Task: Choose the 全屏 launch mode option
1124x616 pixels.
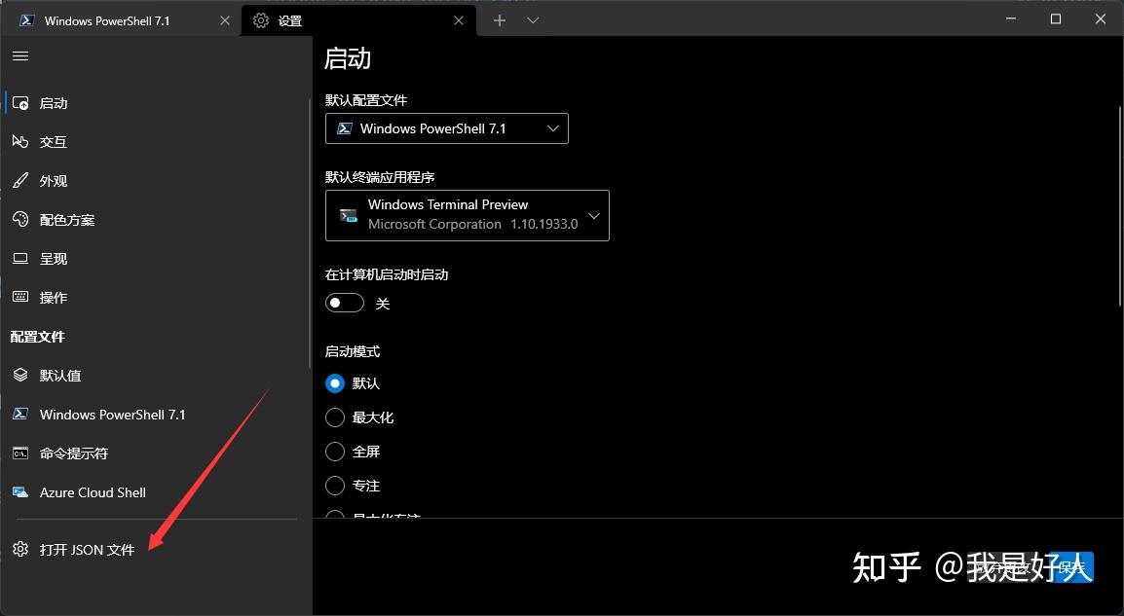Action: pyautogui.click(x=335, y=451)
